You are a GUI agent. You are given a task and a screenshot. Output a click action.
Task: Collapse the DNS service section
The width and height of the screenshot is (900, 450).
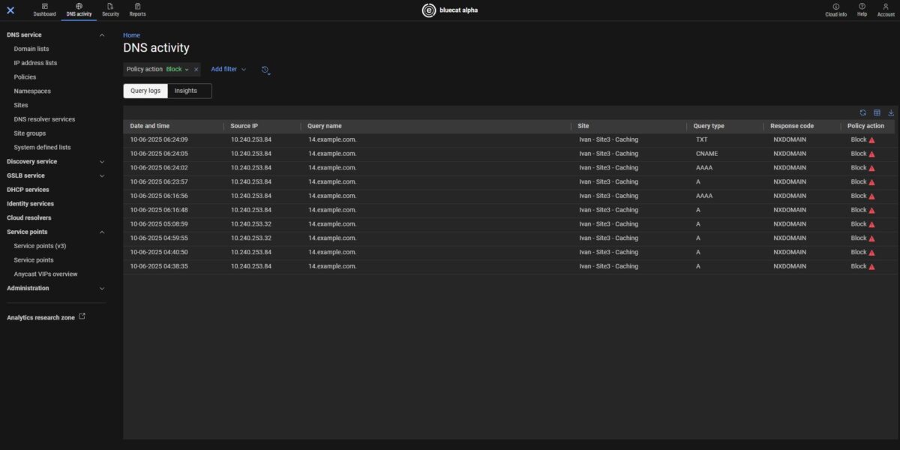pos(101,34)
